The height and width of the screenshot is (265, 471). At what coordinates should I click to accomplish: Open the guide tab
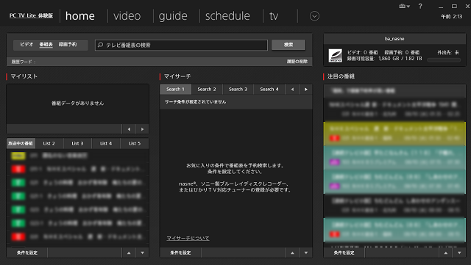[x=173, y=16]
